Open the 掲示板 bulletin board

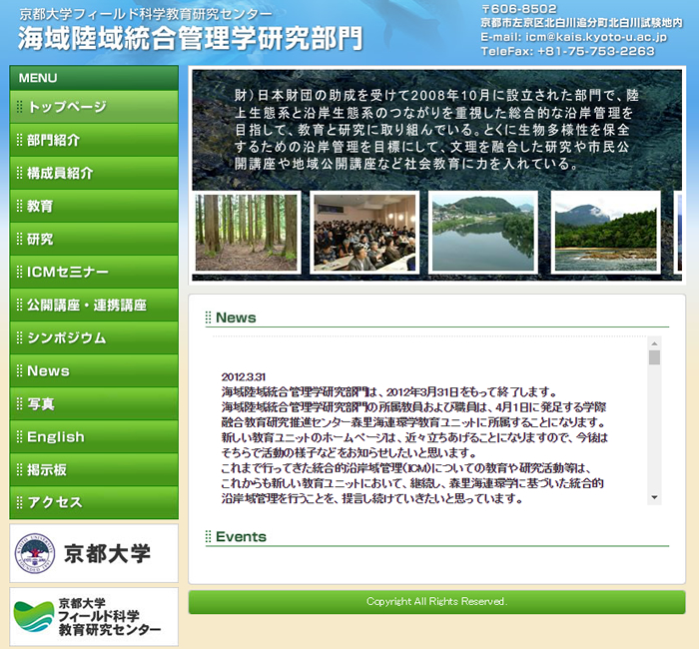(x=93, y=469)
